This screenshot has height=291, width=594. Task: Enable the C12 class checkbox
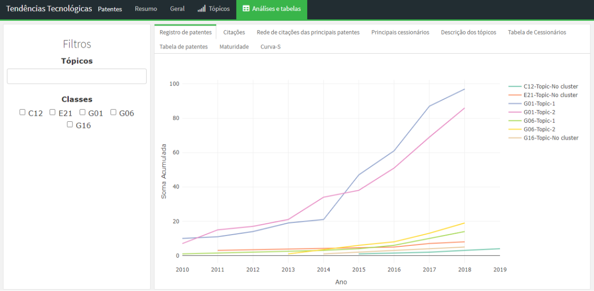pos(23,112)
